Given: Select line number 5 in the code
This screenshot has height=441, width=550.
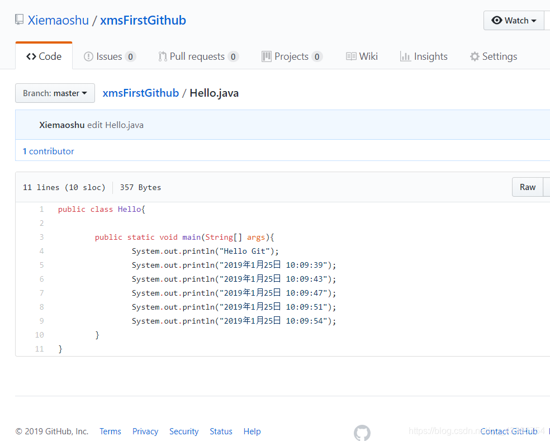Looking at the screenshot, I should 41,265.
